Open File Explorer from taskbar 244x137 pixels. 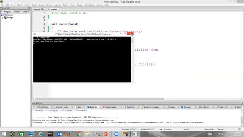[88, 134]
